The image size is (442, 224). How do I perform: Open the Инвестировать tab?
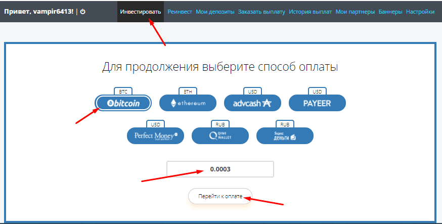click(x=141, y=12)
